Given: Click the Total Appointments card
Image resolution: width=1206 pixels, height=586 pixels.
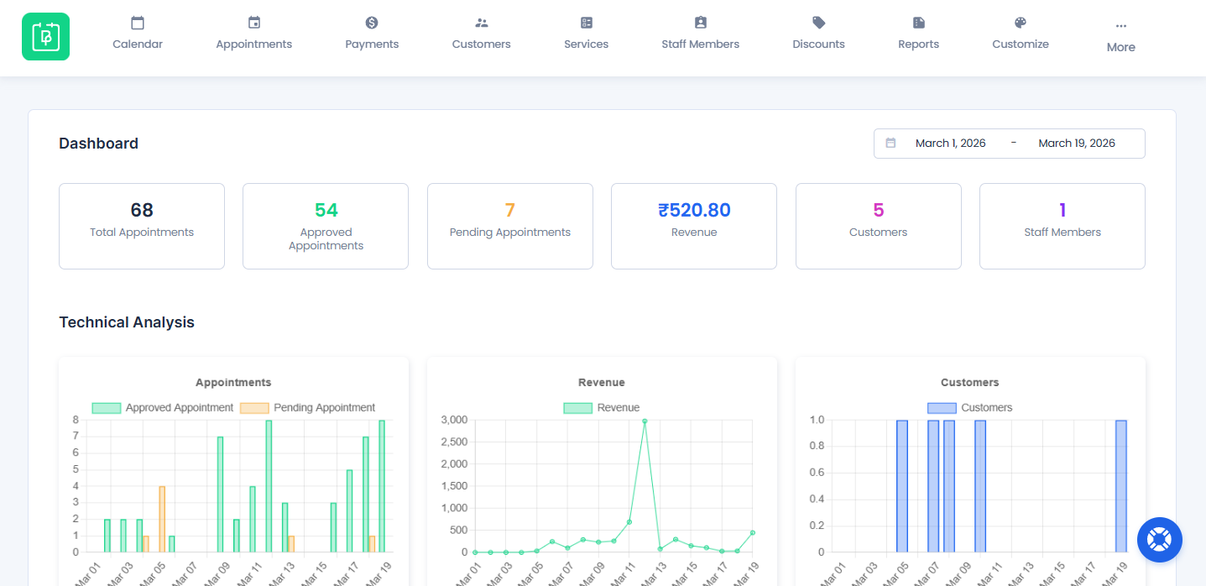Looking at the screenshot, I should point(142,226).
